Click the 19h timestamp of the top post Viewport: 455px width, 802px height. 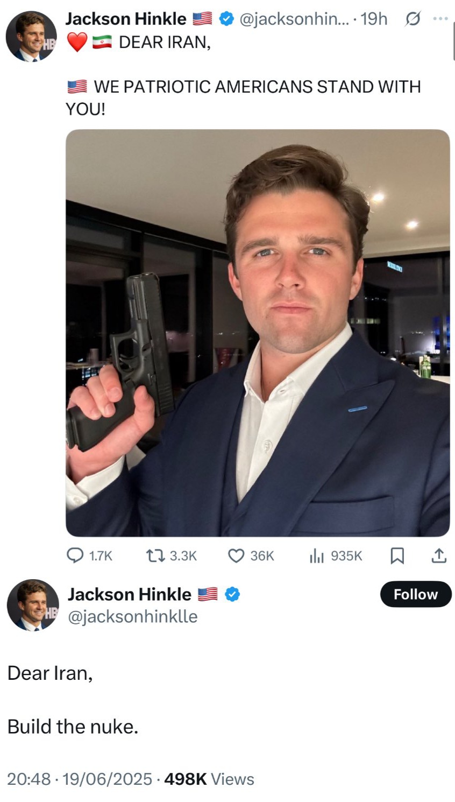(x=374, y=19)
